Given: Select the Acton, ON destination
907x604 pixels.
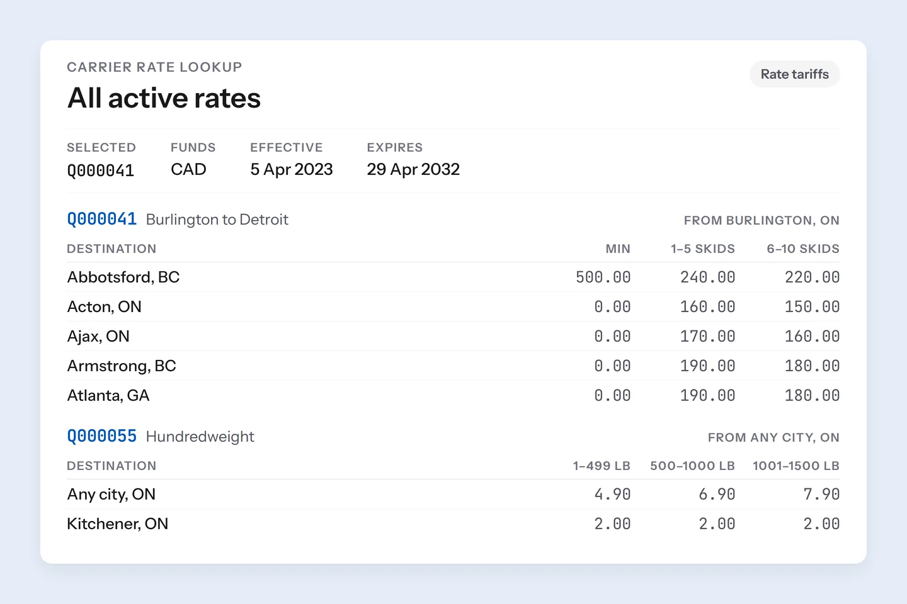Looking at the screenshot, I should 105,306.
